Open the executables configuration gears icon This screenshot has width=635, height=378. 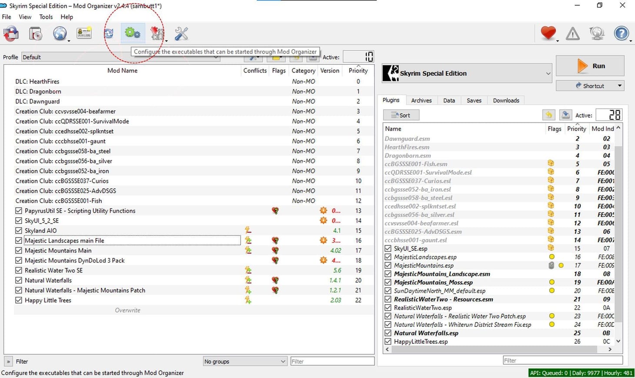(133, 33)
